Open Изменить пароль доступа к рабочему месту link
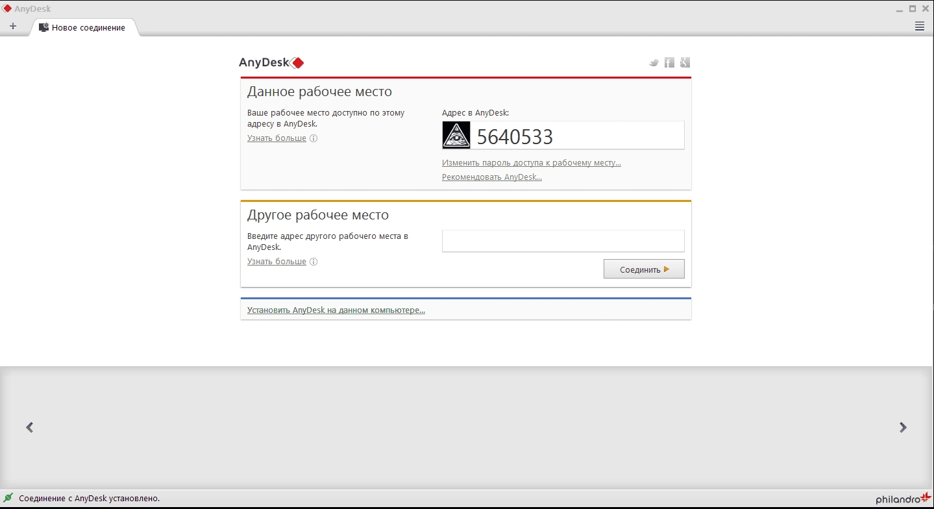 click(532, 163)
